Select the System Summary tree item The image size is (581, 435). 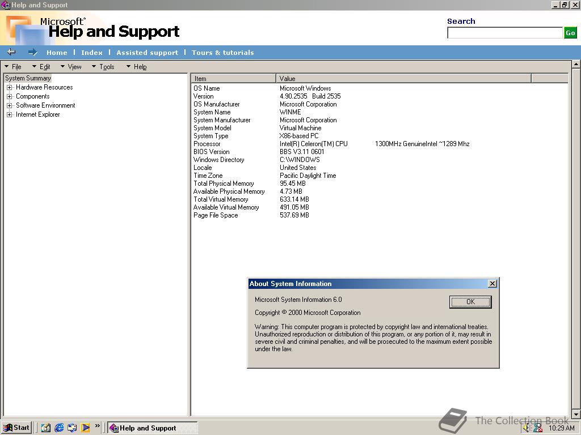point(27,78)
